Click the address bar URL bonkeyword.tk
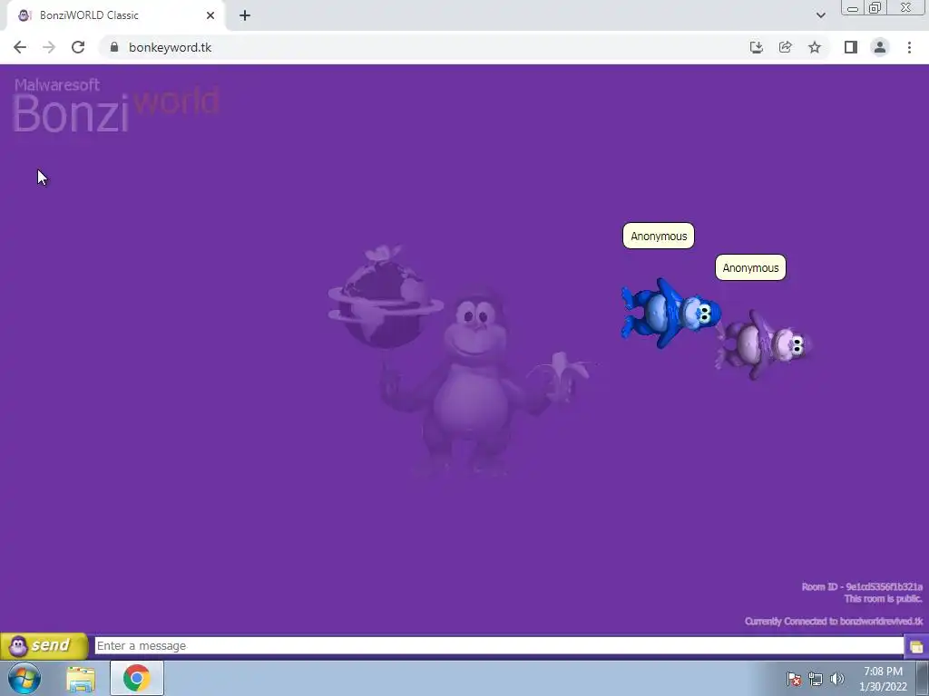The image size is (929, 696). (170, 47)
